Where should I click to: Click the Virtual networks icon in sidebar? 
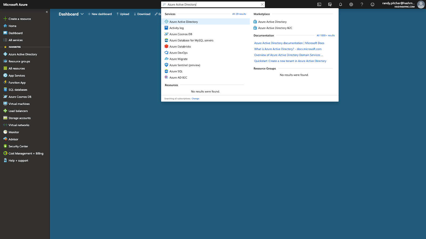[x=5, y=125]
